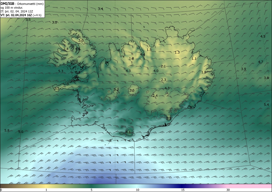This screenshot has width=272, height=192.
Task: Click the 4.5 value in the northeast sea
Action: [x=263, y=37]
